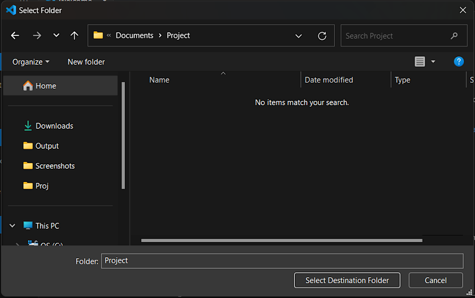475x298 pixels.
Task: Open the Help question mark icon
Action: tap(458, 62)
